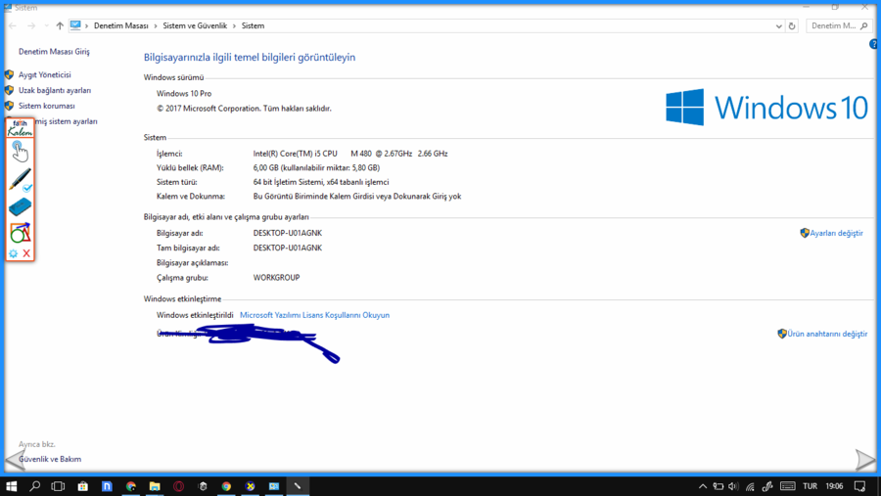The width and height of the screenshot is (881, 496).
Task: Show hidden system tray icons
Action: 702,486
